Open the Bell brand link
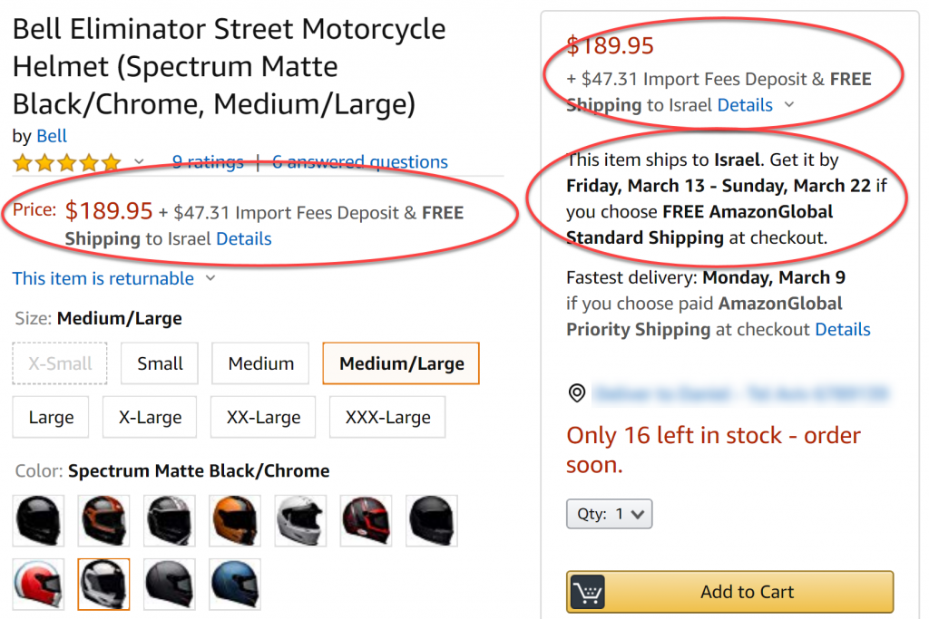The width and height of the screenshot is (929, 619). (52, 136)
